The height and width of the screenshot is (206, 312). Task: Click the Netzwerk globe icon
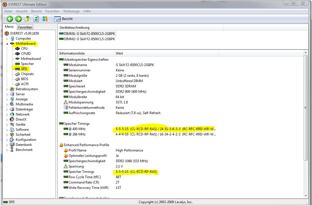pos(12,114)
